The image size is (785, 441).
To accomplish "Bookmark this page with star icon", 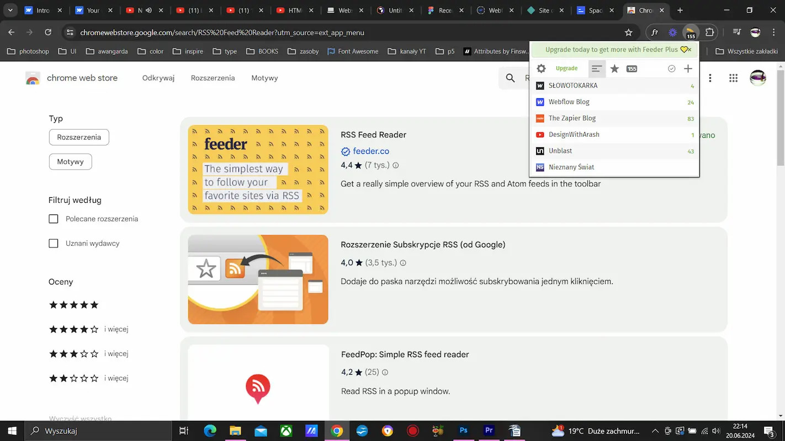I will tap(628, 33).
